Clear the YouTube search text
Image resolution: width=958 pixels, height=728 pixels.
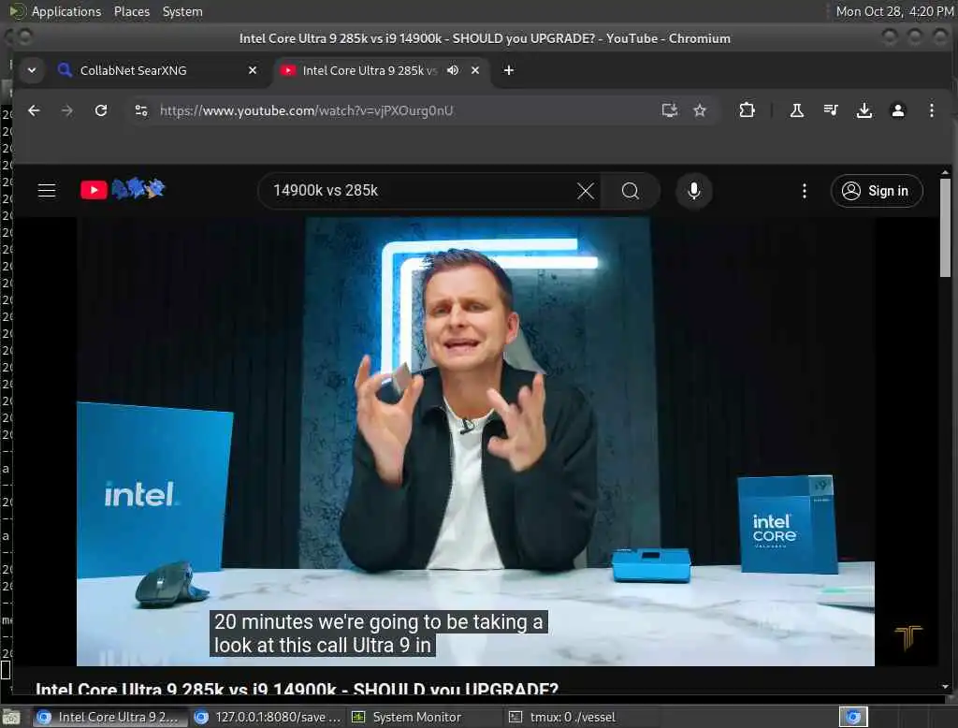pyautogui.click(x=586, y=191)
